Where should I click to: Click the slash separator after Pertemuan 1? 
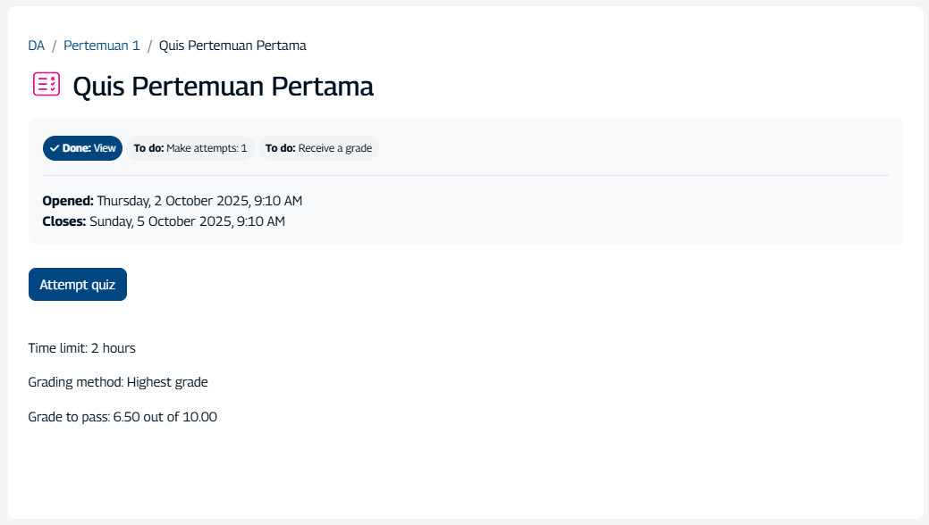(x=149, y=46)
